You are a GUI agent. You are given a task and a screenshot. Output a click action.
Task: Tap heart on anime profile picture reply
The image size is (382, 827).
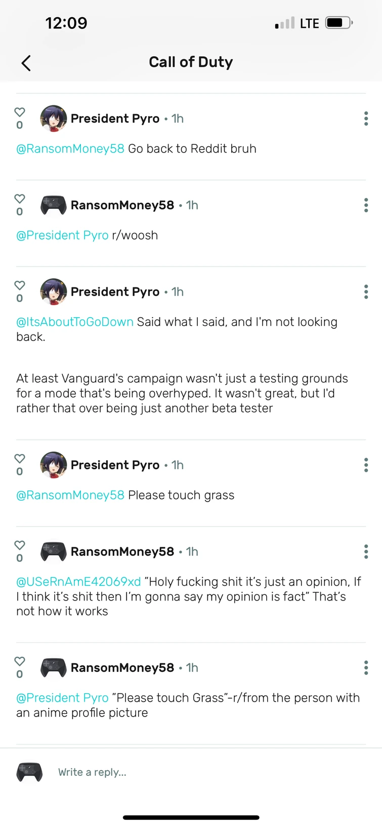pos(20,661)
